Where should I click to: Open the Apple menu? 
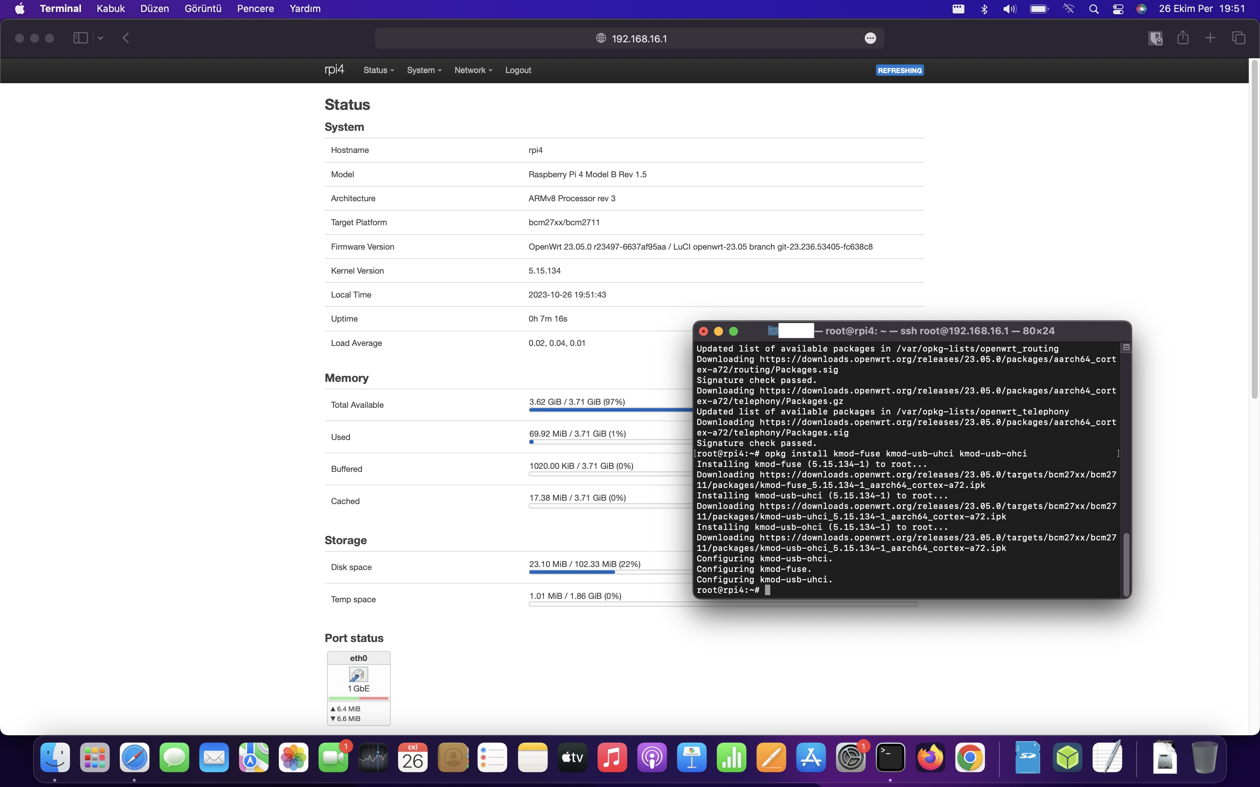20,9
